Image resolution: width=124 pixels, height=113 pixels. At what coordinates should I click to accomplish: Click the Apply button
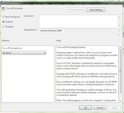coord(114,108)
